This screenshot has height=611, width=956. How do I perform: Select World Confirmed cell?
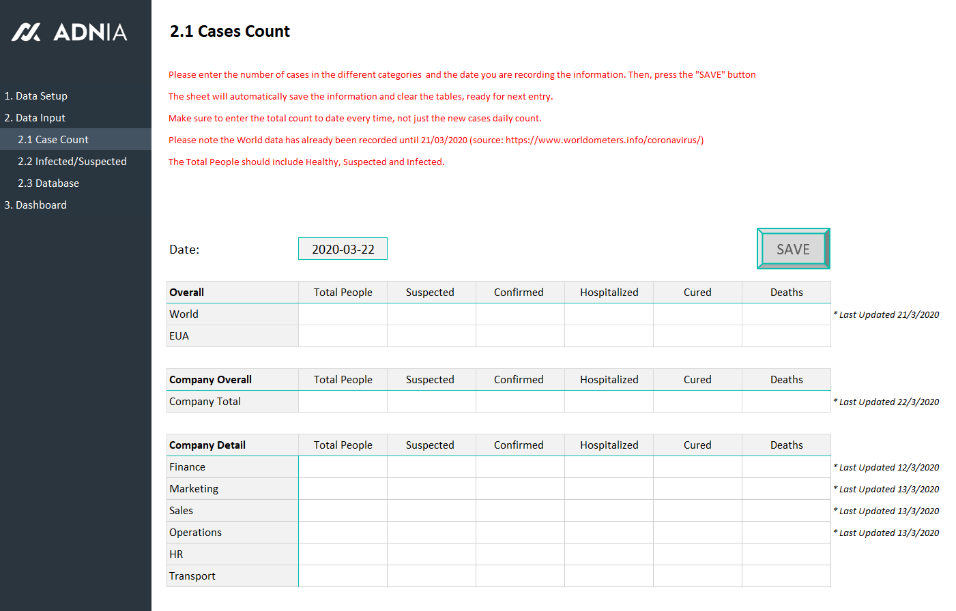point(520,314)
